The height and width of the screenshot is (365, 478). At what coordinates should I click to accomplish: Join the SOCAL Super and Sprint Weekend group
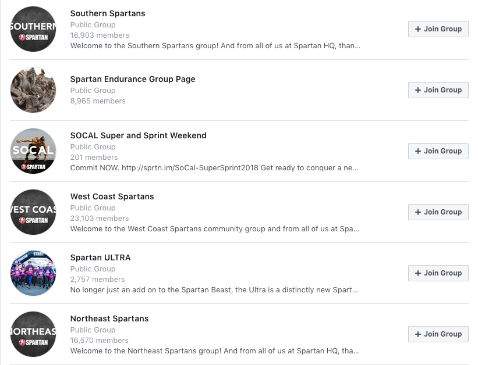[438, 151]
